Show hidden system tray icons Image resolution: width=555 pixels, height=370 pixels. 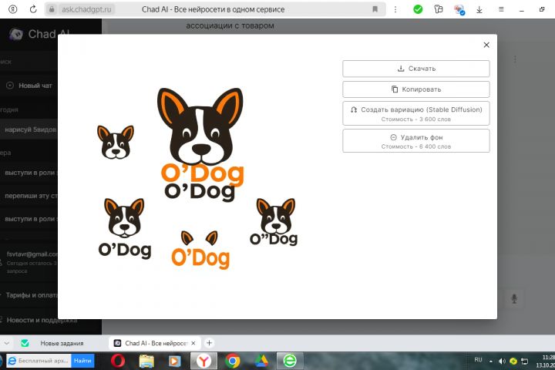click(x=490, y=362)
